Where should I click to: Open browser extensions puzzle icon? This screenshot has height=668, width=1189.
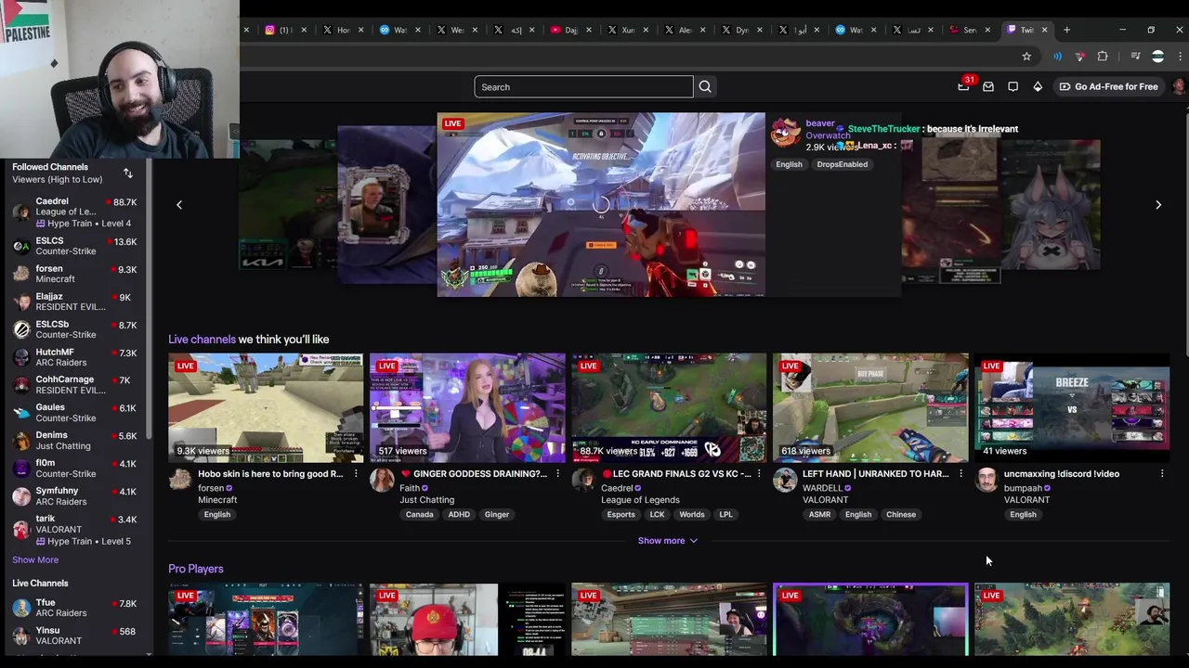coord(1103,57)
